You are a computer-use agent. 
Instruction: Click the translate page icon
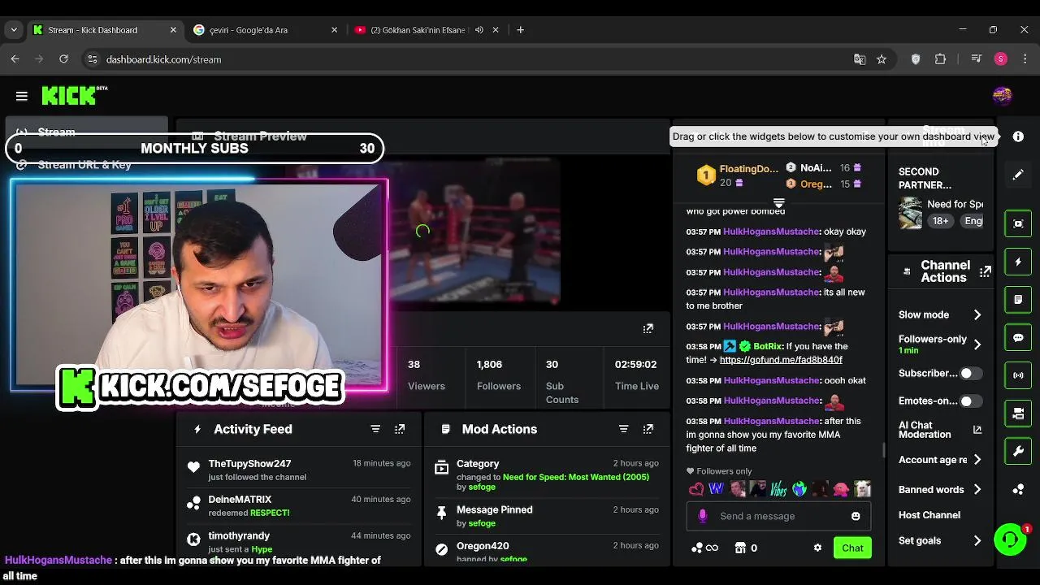(x=860, y=59)
